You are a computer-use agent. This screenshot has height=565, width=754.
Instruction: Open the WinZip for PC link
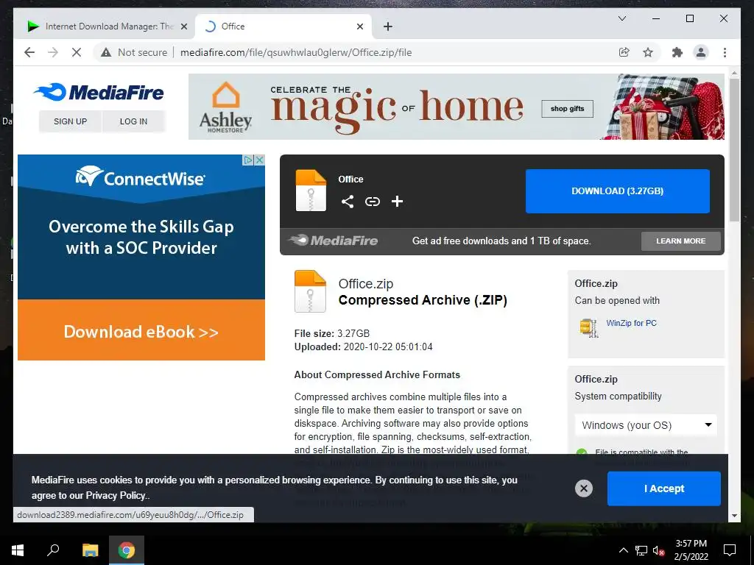(631, 324)
